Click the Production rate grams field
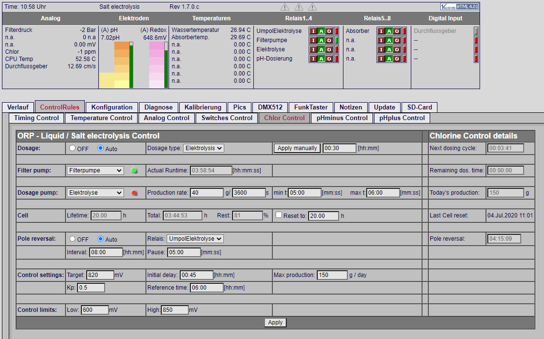Viewport: 544px width, 339px height. point(207,193)
